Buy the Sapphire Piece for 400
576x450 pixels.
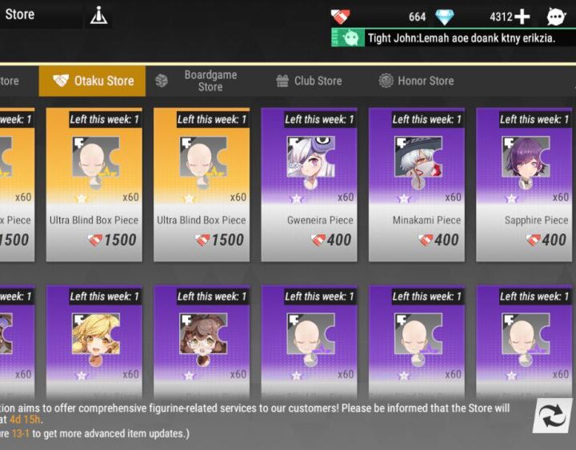[x=524, y=185]
